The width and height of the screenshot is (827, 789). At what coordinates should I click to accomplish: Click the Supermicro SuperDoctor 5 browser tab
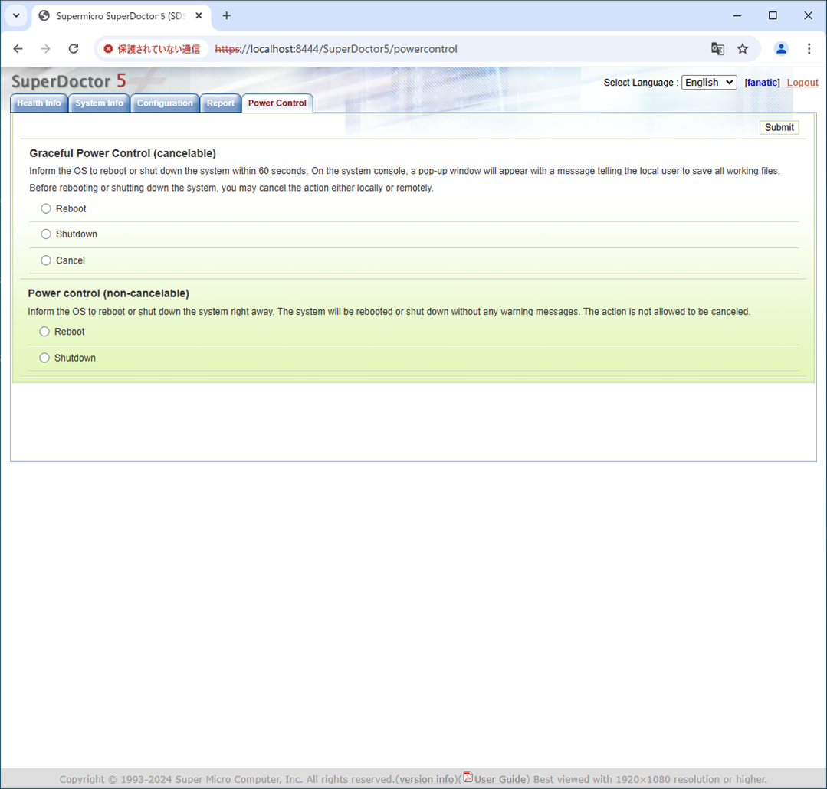[x=121, y=16]
